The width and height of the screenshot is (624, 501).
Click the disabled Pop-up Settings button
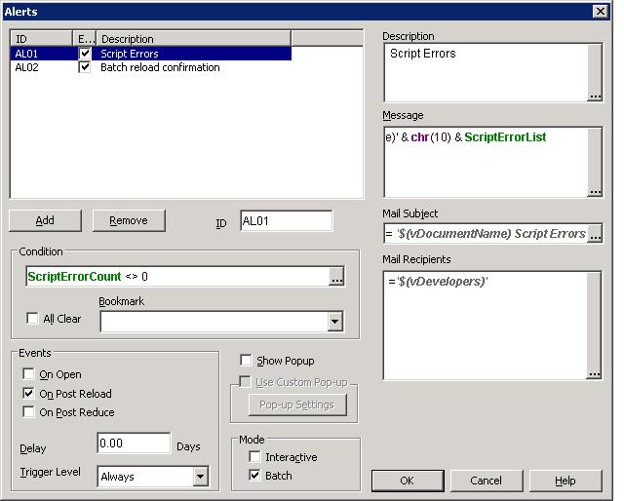click(297, 405)
